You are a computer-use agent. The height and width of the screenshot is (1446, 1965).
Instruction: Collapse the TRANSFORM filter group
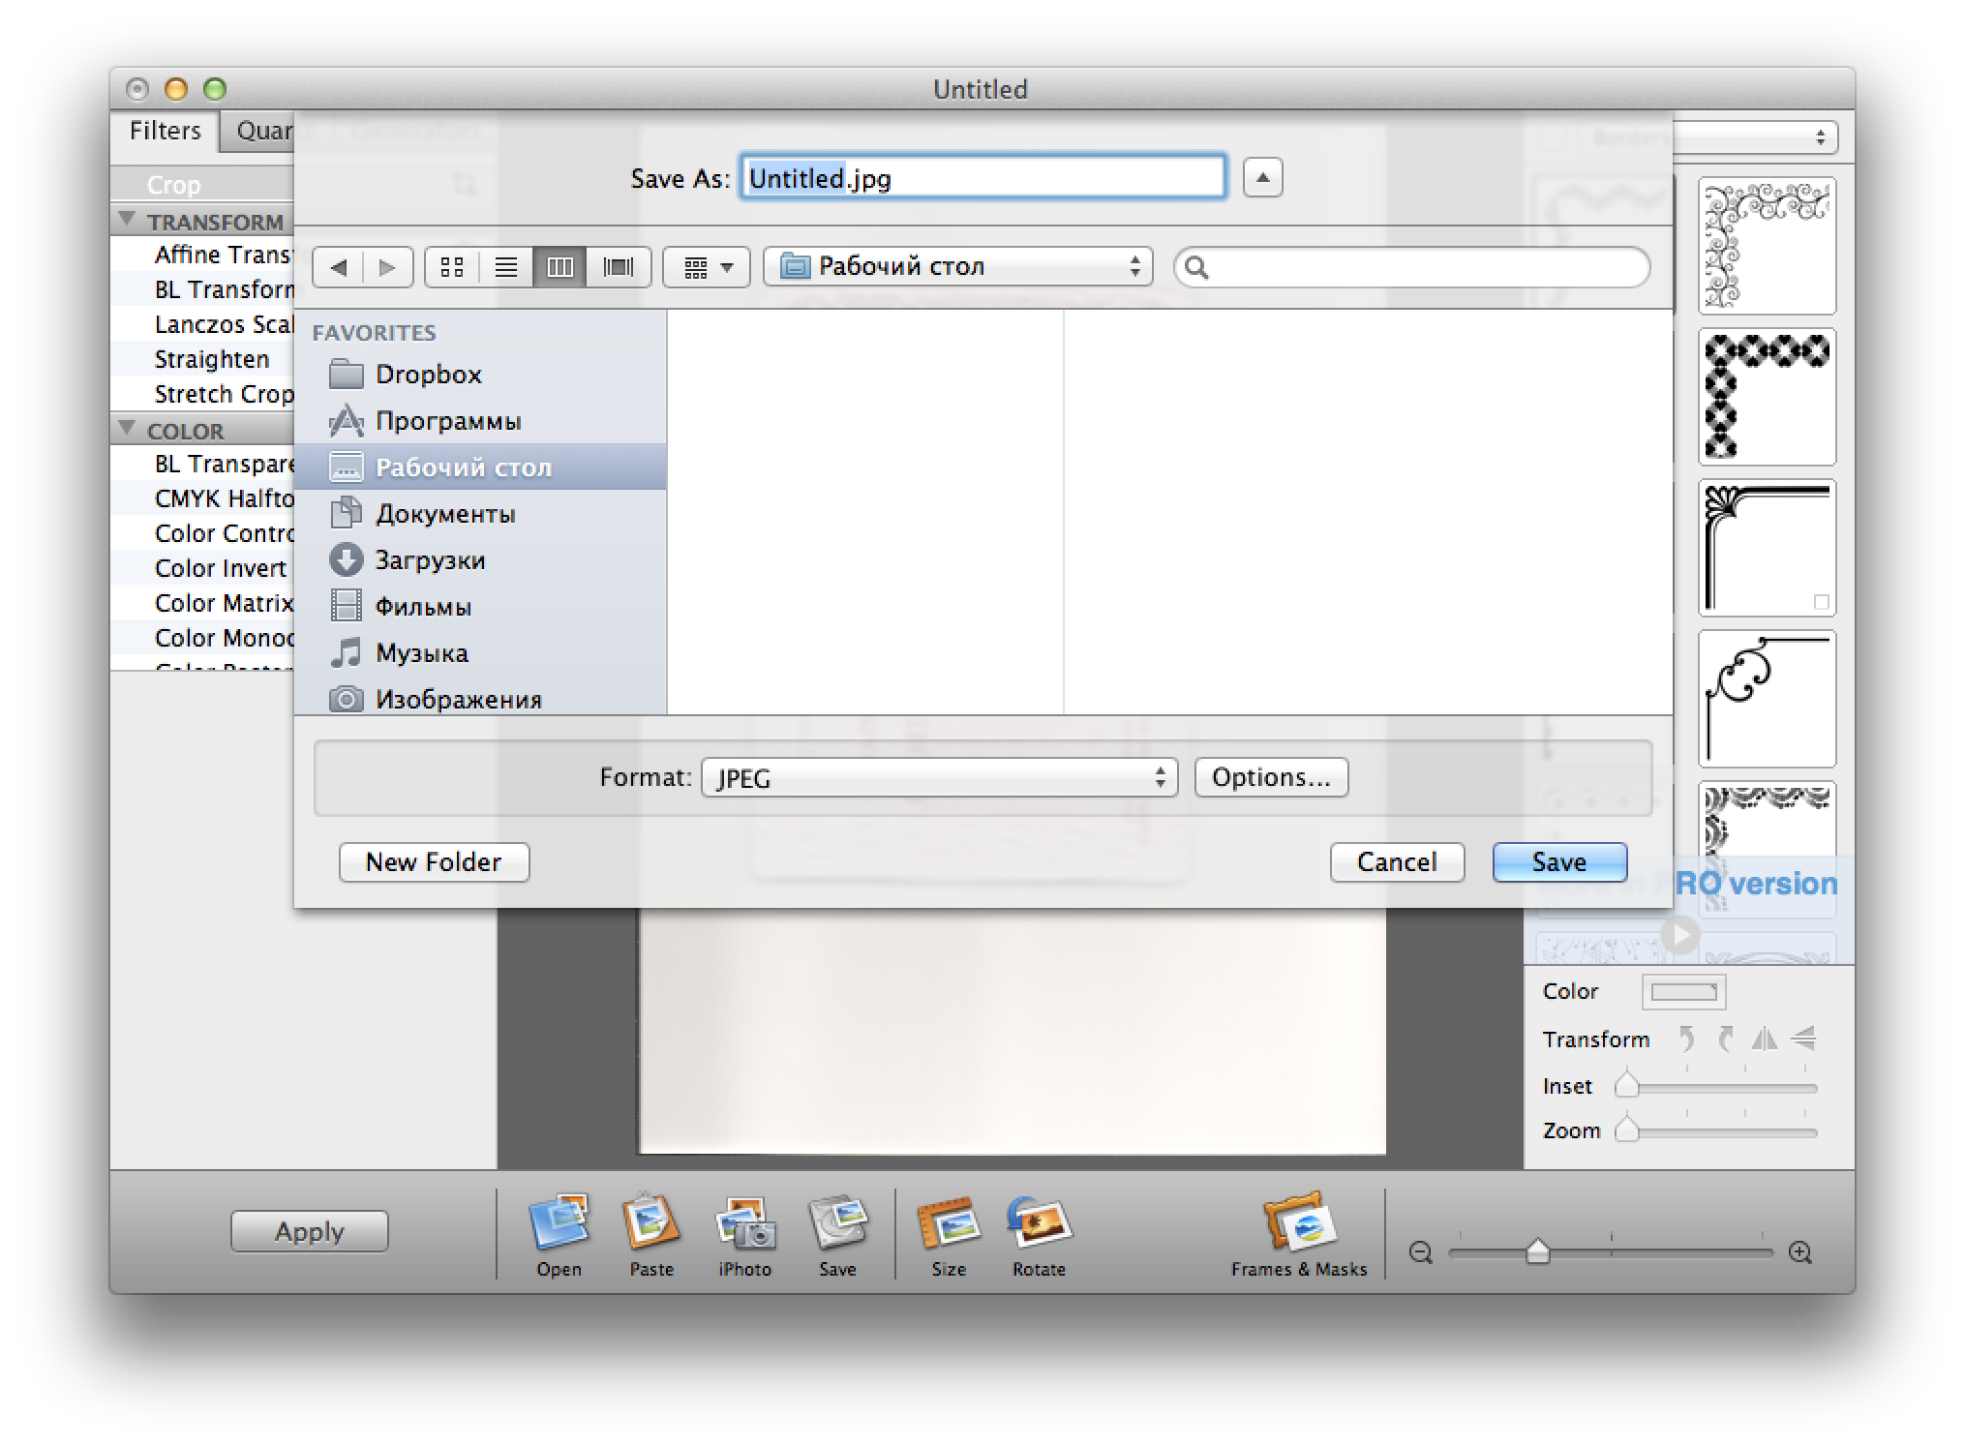(x=127, y=220)
